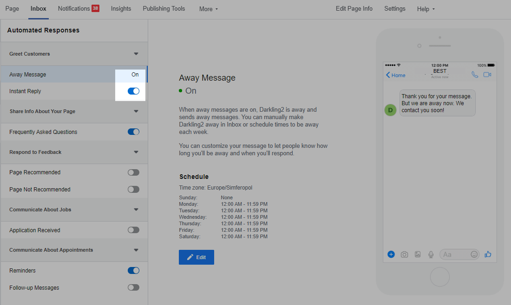Toggle Frequently Asked Questions switch
Screen dimensions: 511x305
(133, 132)
